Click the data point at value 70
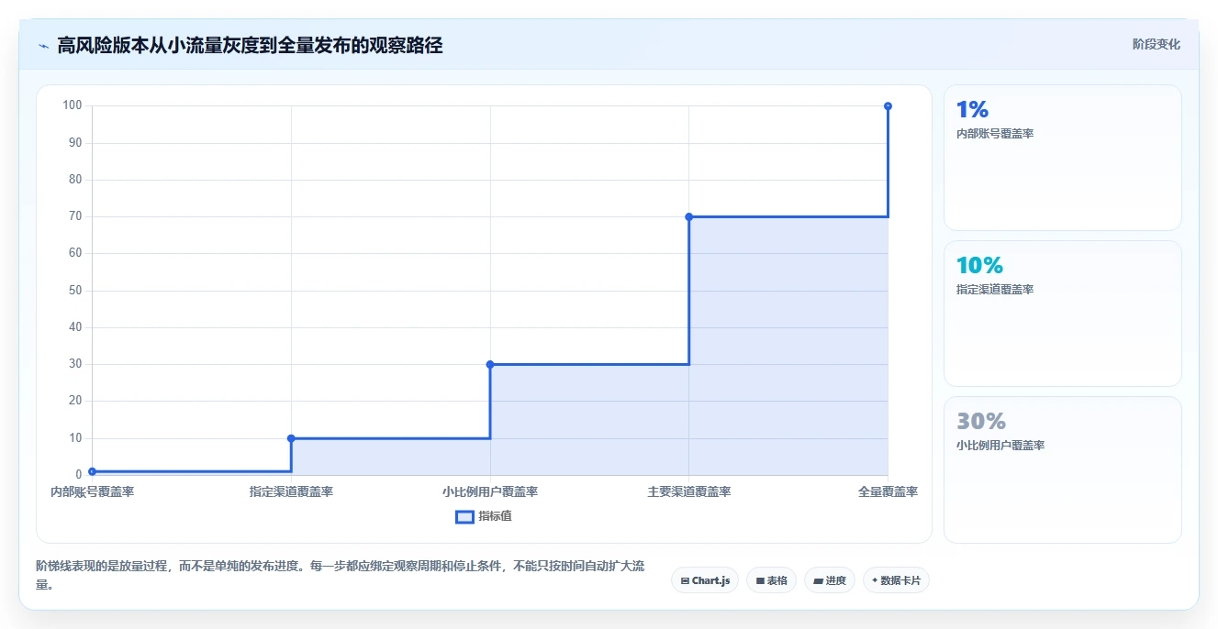The width and height of the screenshot is (1218, 629). point(688,216)
